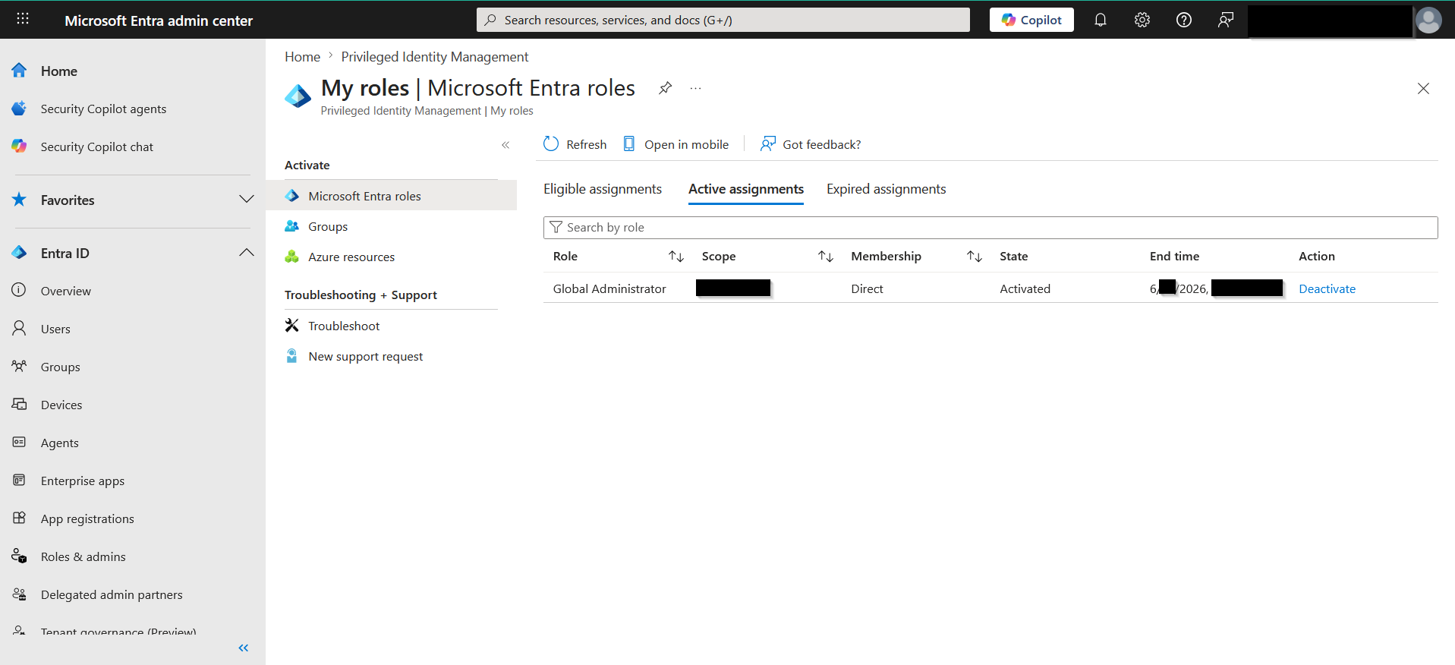Open the more options ellipsis
The width and height of the screenshot is (1455, 665).
pos(695,88)
